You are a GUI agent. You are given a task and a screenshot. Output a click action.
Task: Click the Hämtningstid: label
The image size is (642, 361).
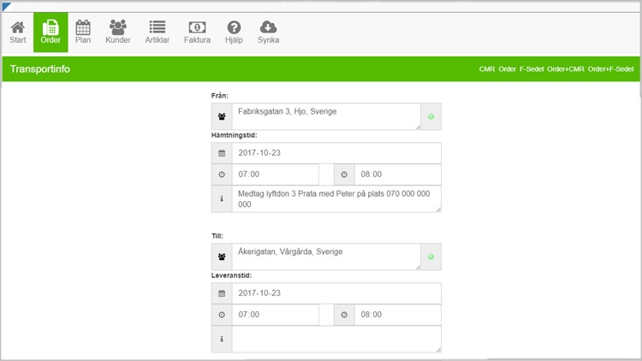click(235, 135)
